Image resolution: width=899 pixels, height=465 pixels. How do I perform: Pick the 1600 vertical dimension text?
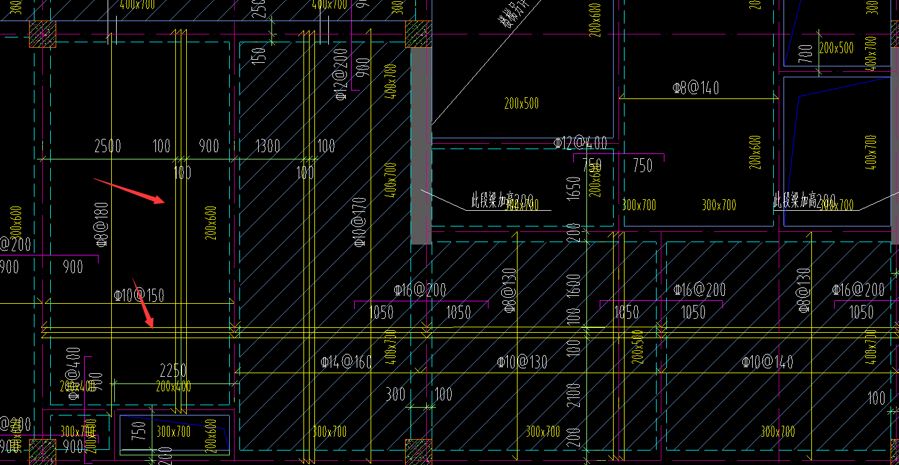point(574,286)
